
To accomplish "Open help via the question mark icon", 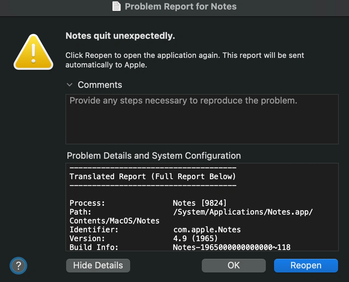I will click(x=18, y=265).
